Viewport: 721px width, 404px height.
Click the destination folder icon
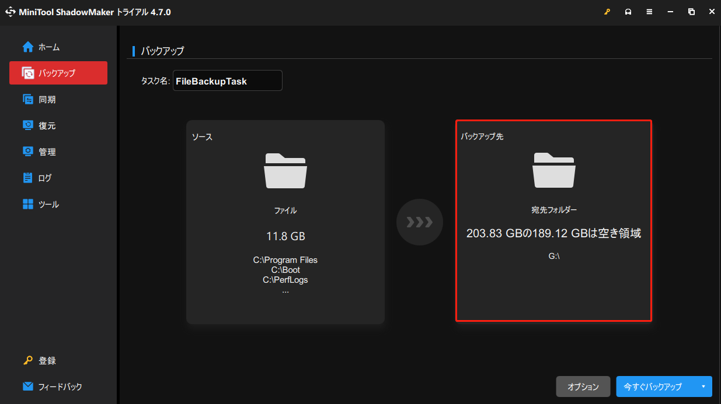pyautogui.click(x=554, y=170)
